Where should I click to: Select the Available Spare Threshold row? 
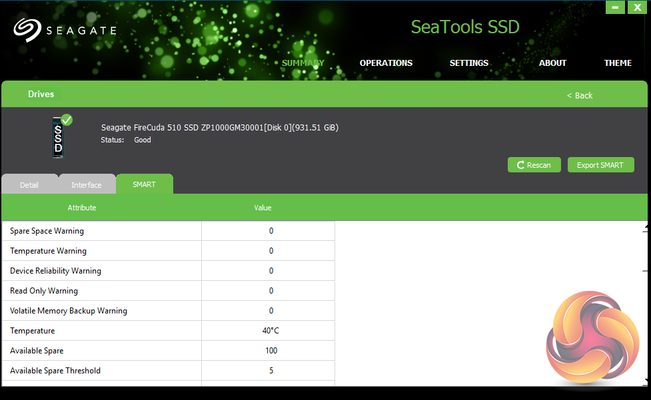(x=168, y=371)
